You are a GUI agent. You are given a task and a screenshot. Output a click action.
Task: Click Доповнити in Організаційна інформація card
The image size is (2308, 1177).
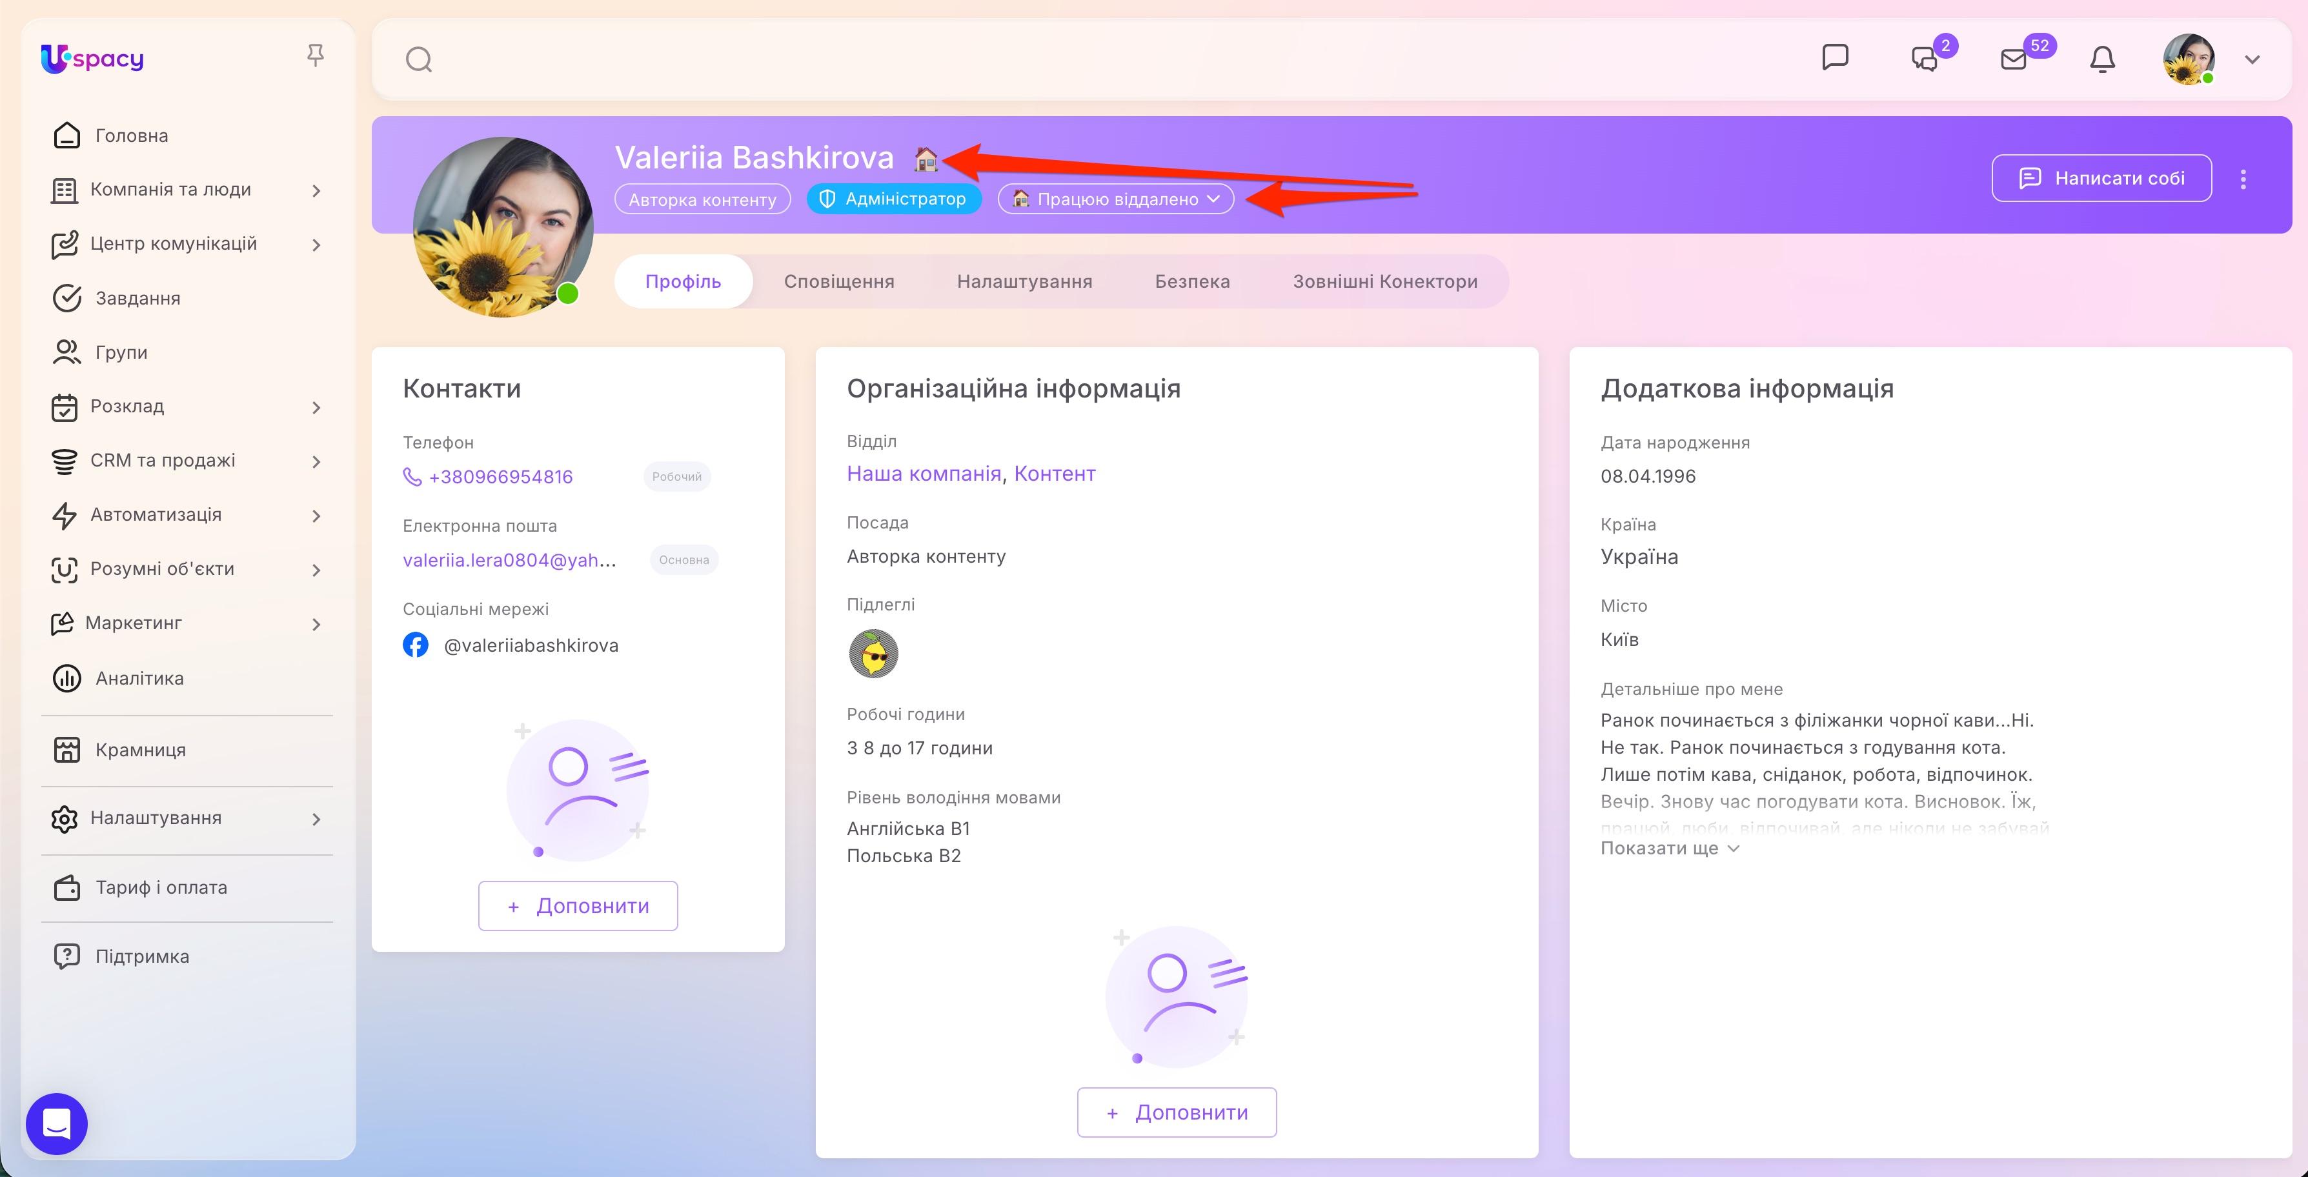[x=1177, y=1112]
